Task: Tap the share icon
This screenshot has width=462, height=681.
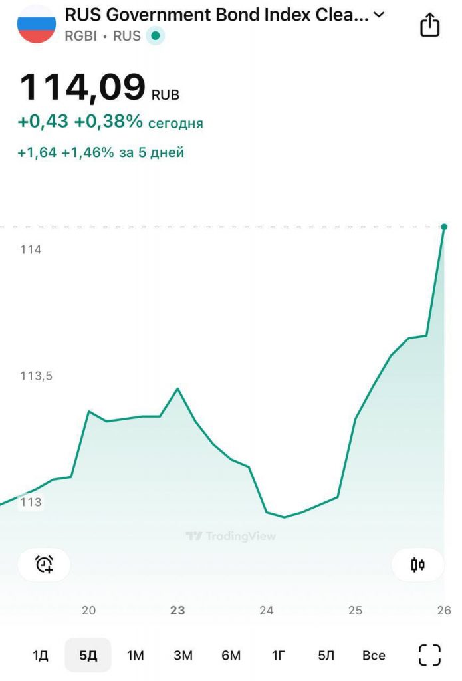Action: [430, 25]
